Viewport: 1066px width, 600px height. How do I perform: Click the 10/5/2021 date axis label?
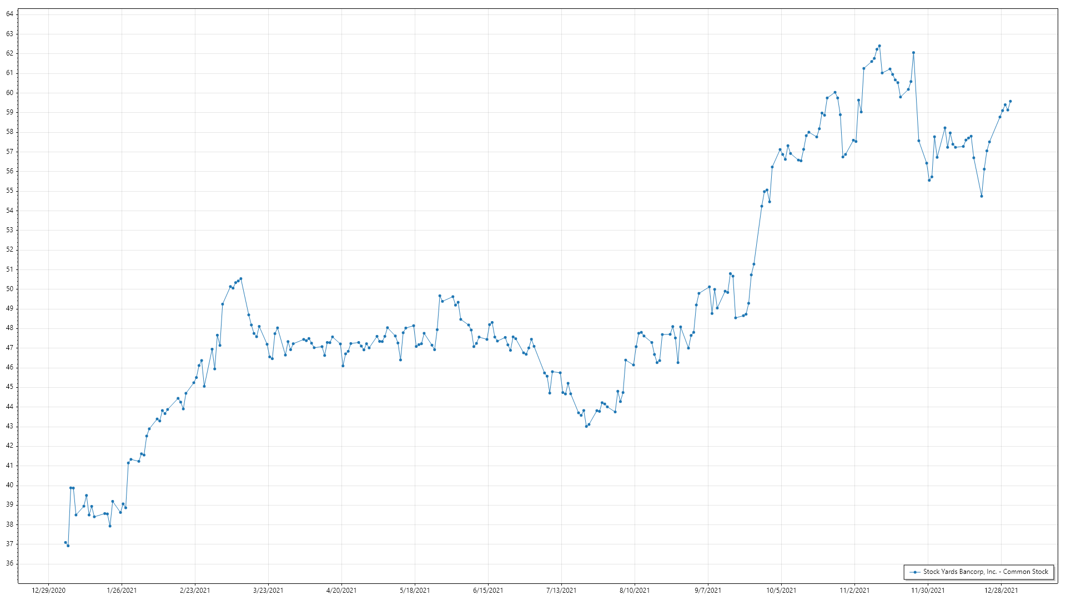coord(781,591)
